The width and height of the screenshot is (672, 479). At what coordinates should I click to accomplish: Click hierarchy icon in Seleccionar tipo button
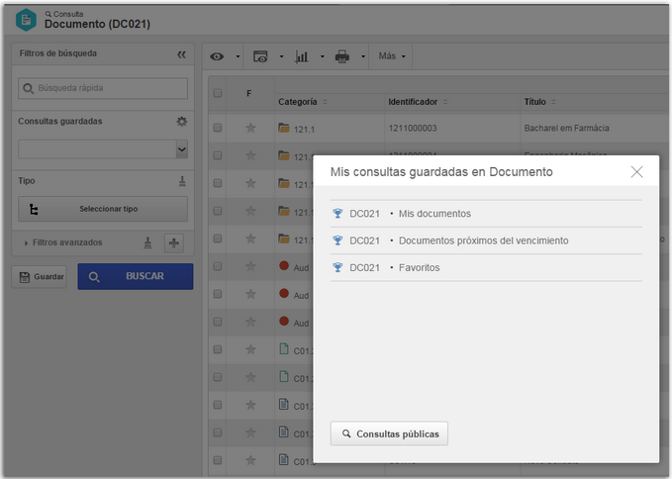pyautogui.click(x=34, y=209)
